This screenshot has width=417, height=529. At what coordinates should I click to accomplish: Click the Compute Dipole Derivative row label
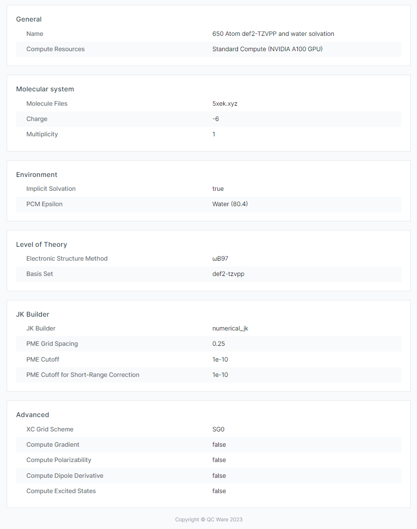point(65,476)
